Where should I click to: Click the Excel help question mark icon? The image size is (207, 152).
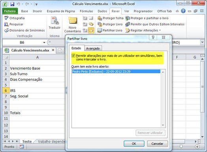click(183, 11)
